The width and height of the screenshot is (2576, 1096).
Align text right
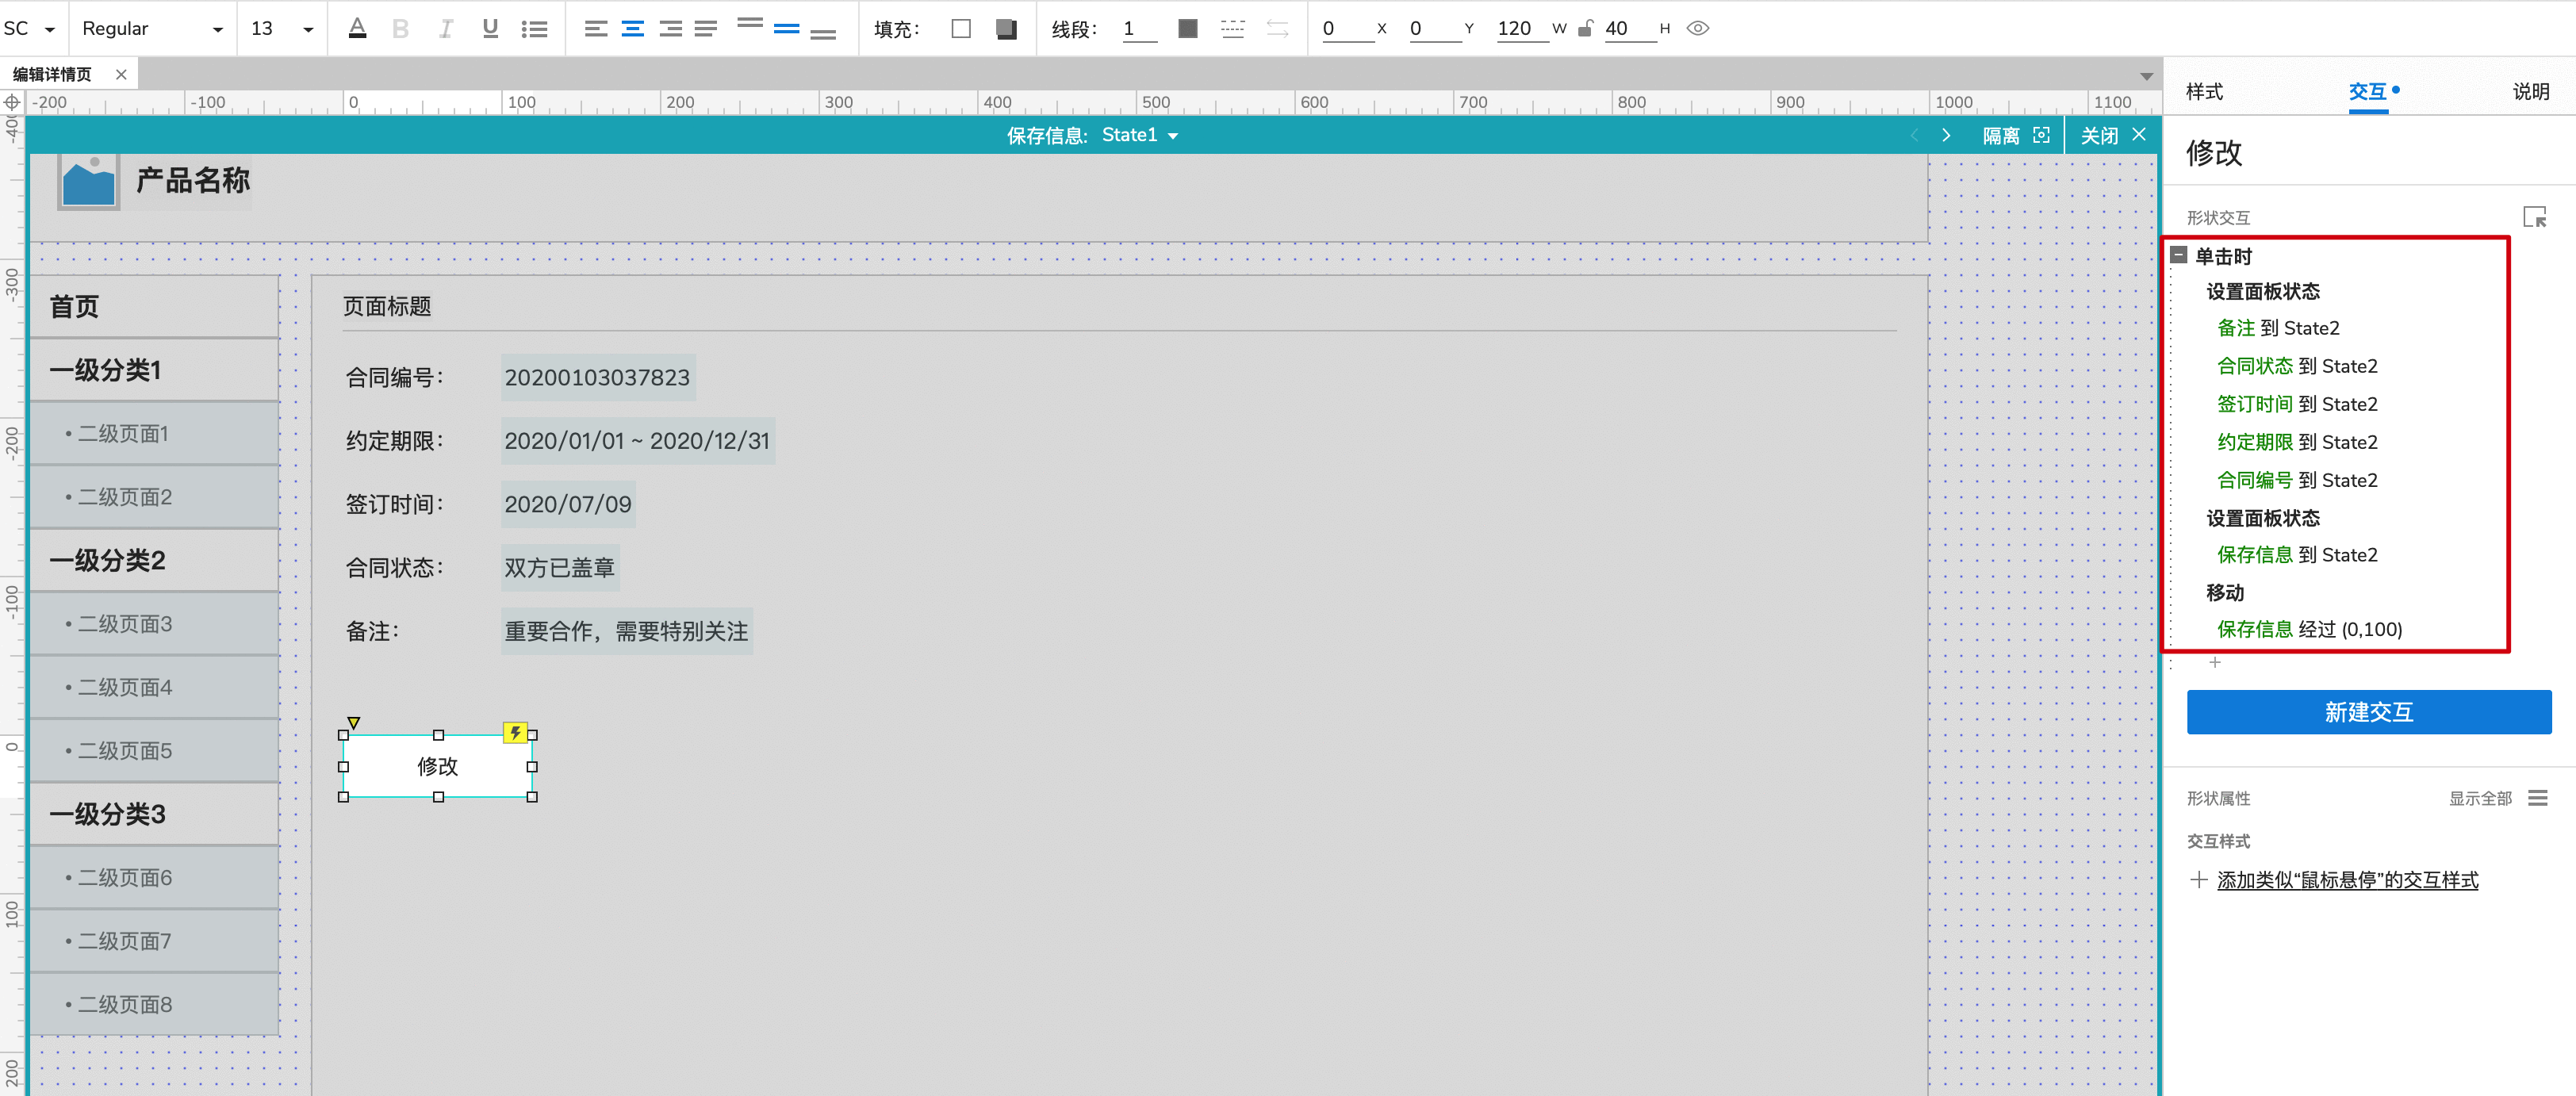point(670,29)
